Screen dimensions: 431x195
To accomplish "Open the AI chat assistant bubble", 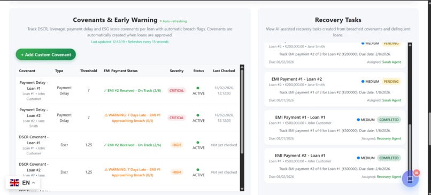I will point(410,179).
